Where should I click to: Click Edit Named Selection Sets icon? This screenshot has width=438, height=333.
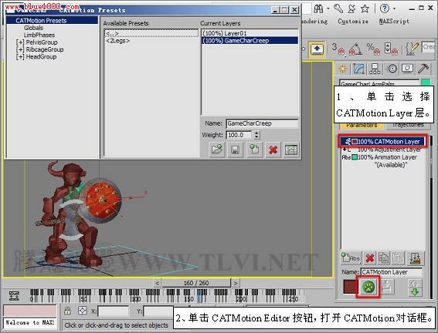coord(412,49)
